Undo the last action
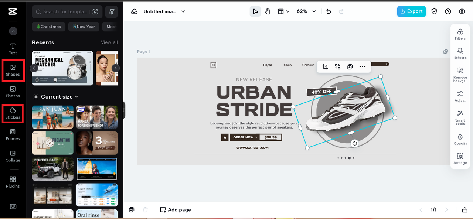Viewport: 473px width, 219px height. (x=329, y=11)
